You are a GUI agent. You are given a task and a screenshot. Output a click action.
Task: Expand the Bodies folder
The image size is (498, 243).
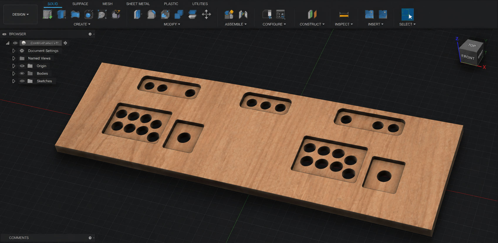pyautogui.click(x=13, y=74)
